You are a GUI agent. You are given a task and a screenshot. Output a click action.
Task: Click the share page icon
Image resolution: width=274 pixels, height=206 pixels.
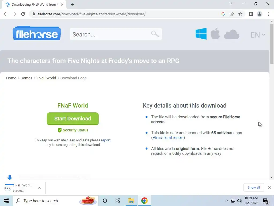(232, 14)
